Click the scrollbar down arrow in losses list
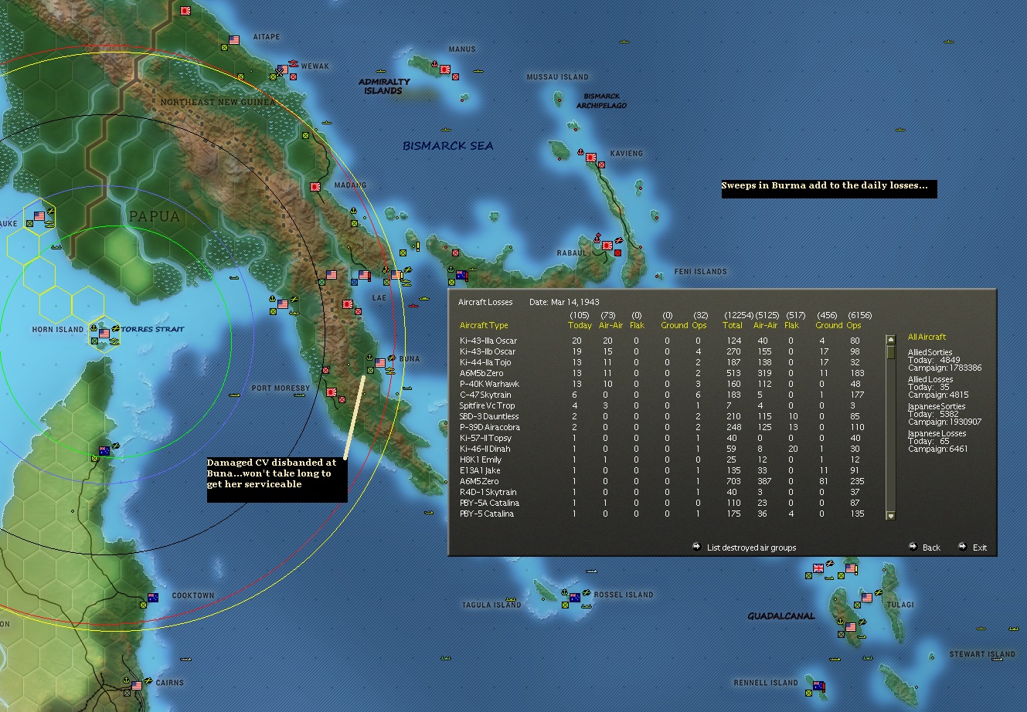 point(890,515)
